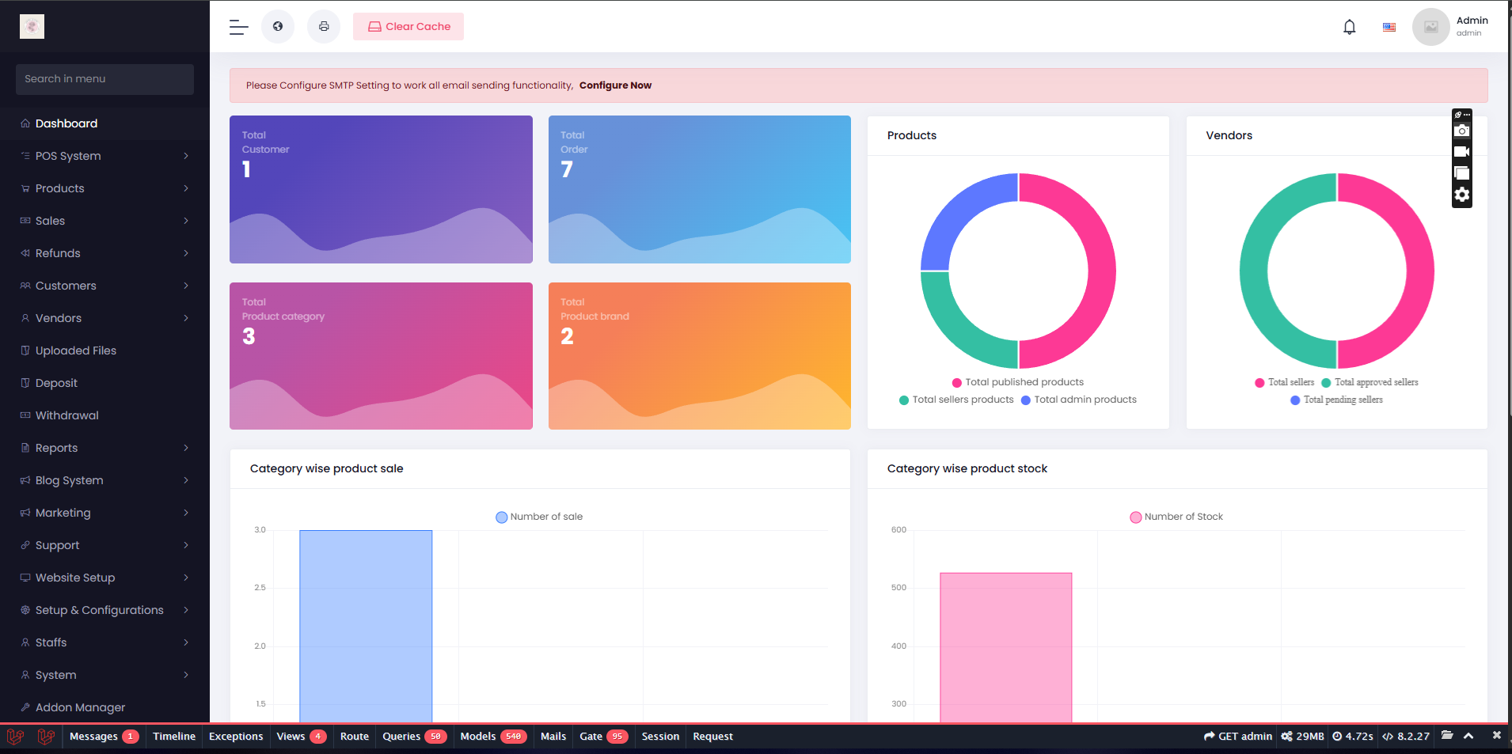Open the Views debugbar tab

pyautogui.click(x=301, y=737)
